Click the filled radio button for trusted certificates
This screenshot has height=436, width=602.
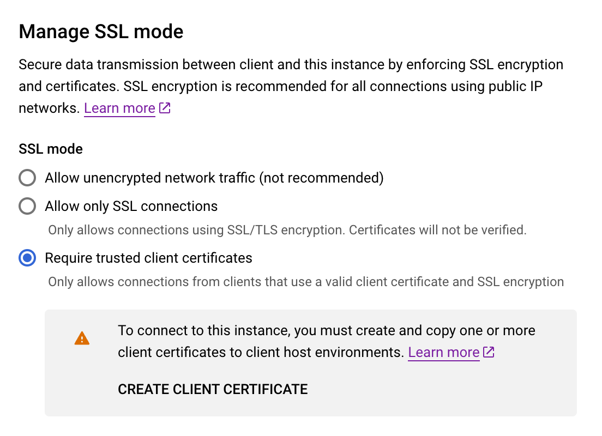pos(27,258)
